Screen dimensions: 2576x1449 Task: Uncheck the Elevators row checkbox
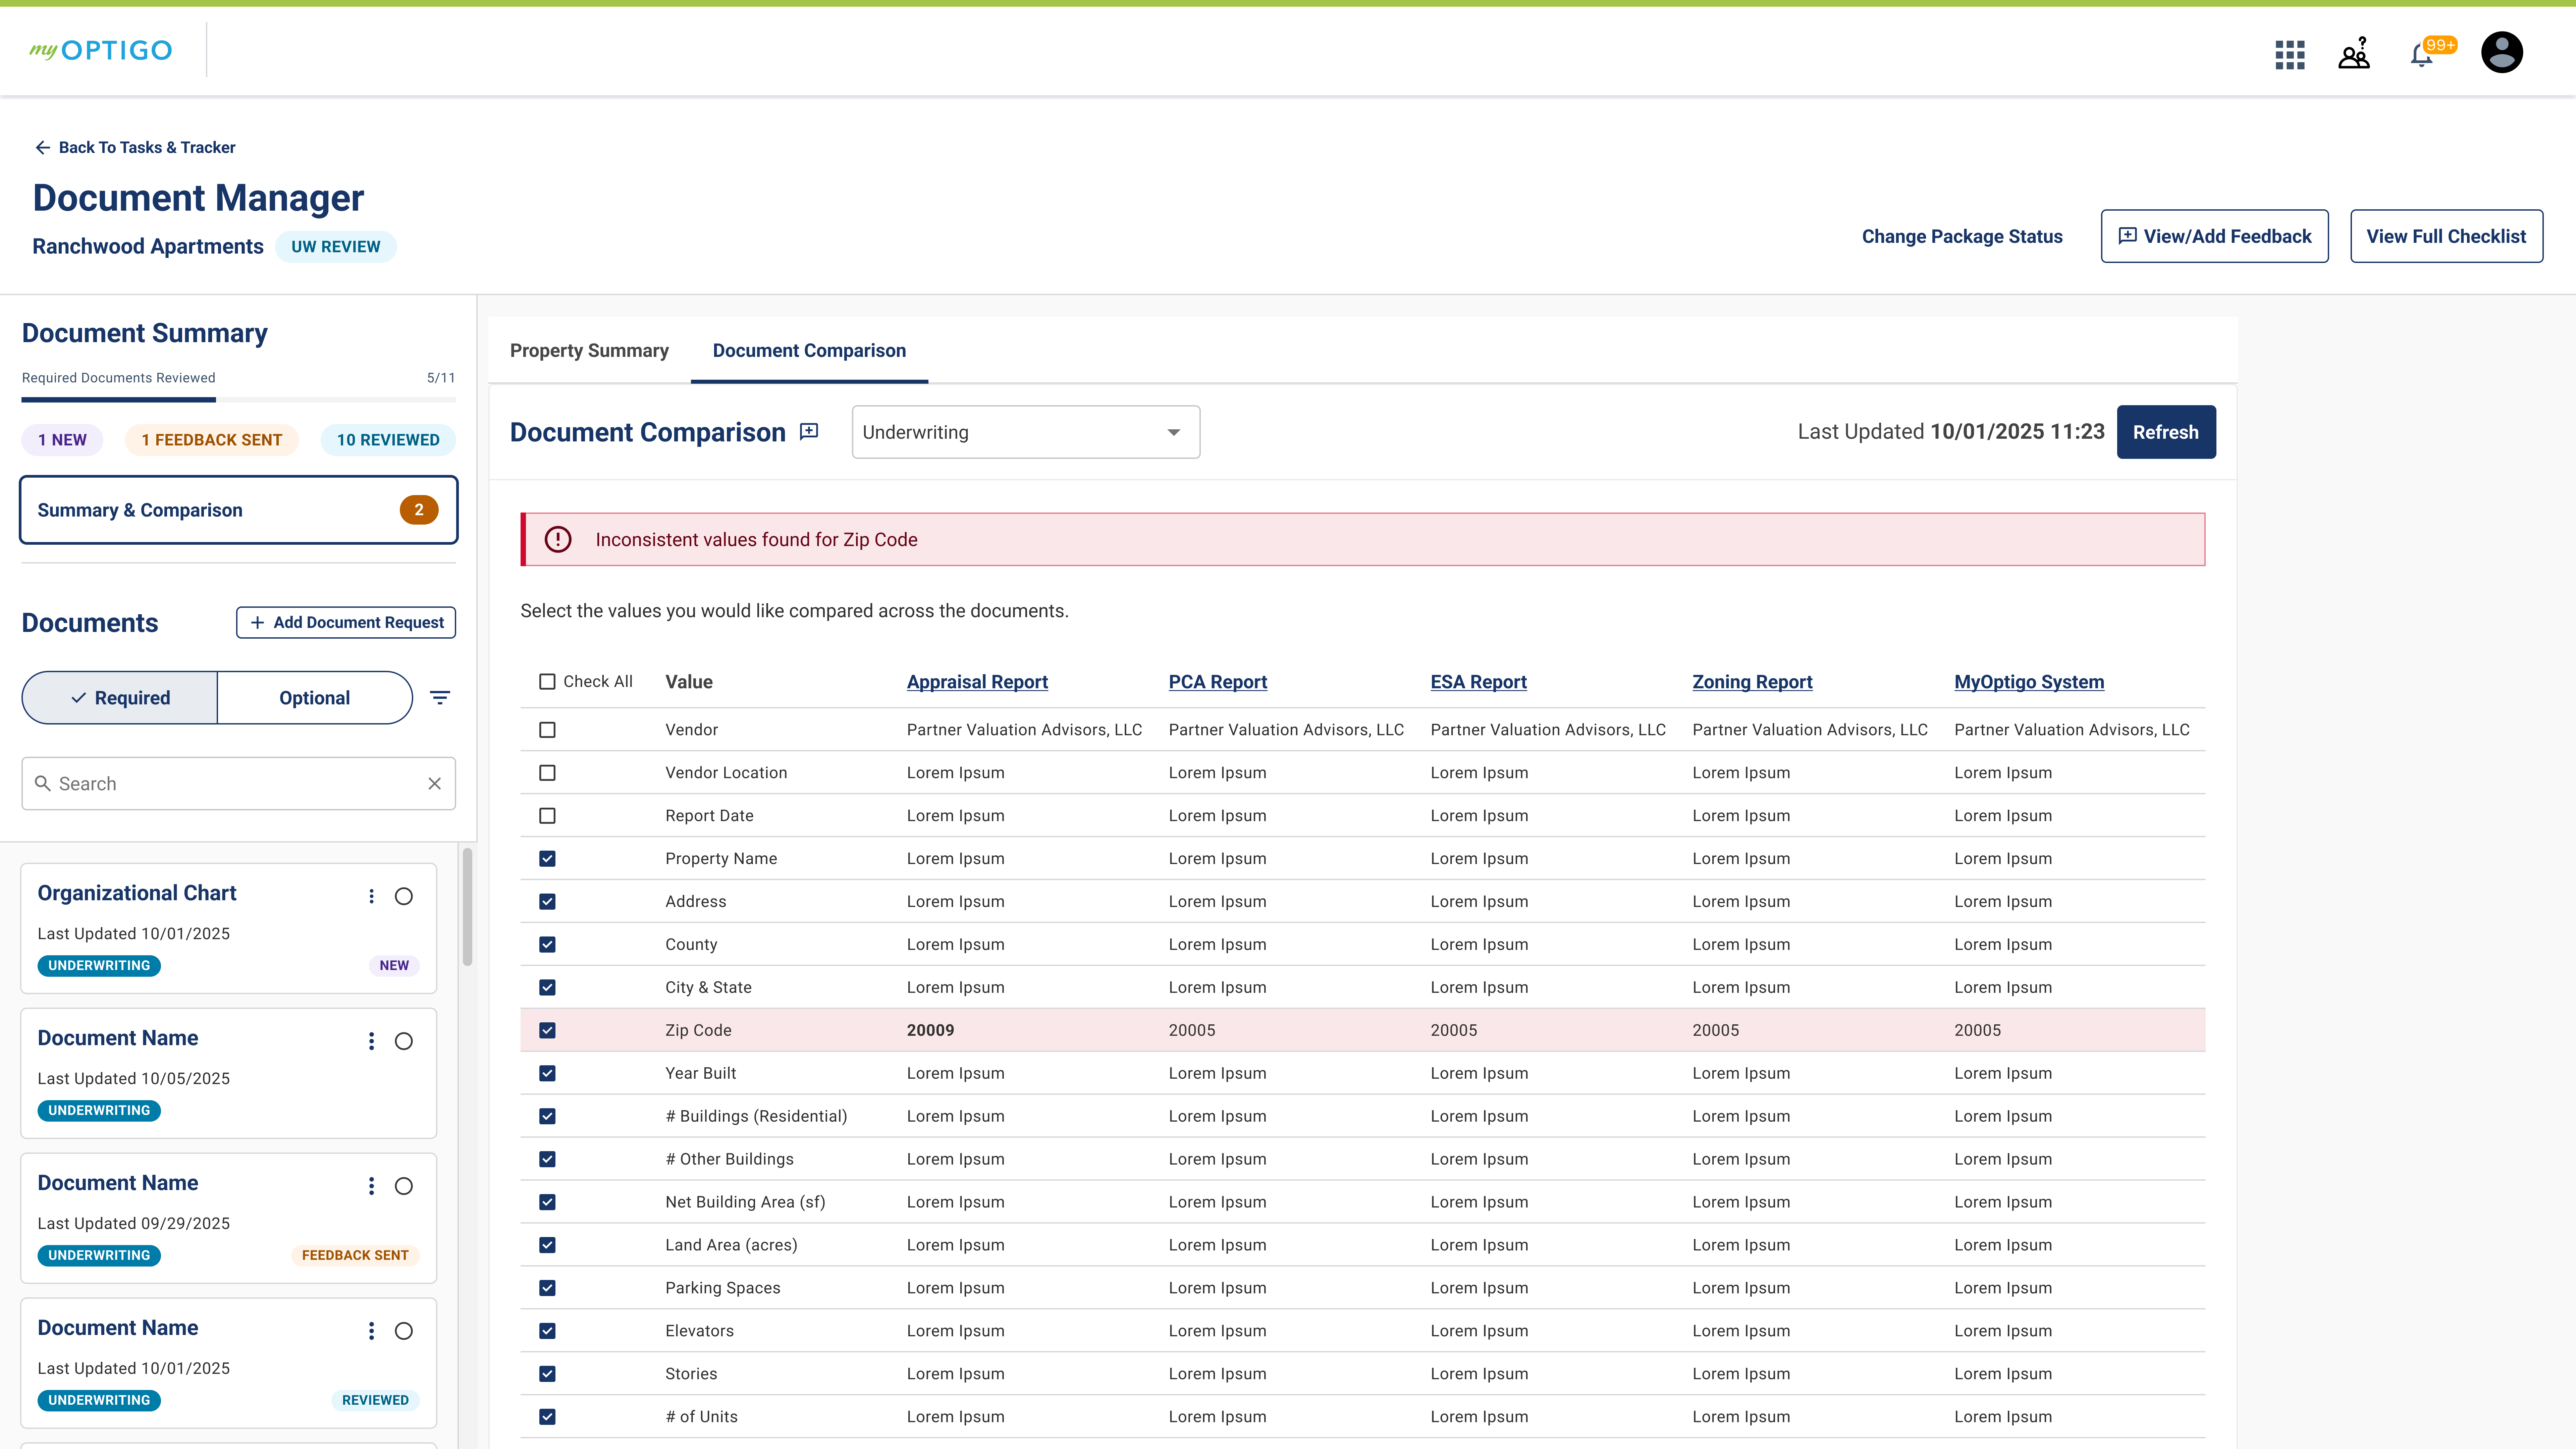[x=547, y=1331]
